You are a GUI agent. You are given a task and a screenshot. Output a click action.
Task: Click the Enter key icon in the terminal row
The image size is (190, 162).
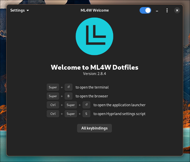(x=69, y=87)
